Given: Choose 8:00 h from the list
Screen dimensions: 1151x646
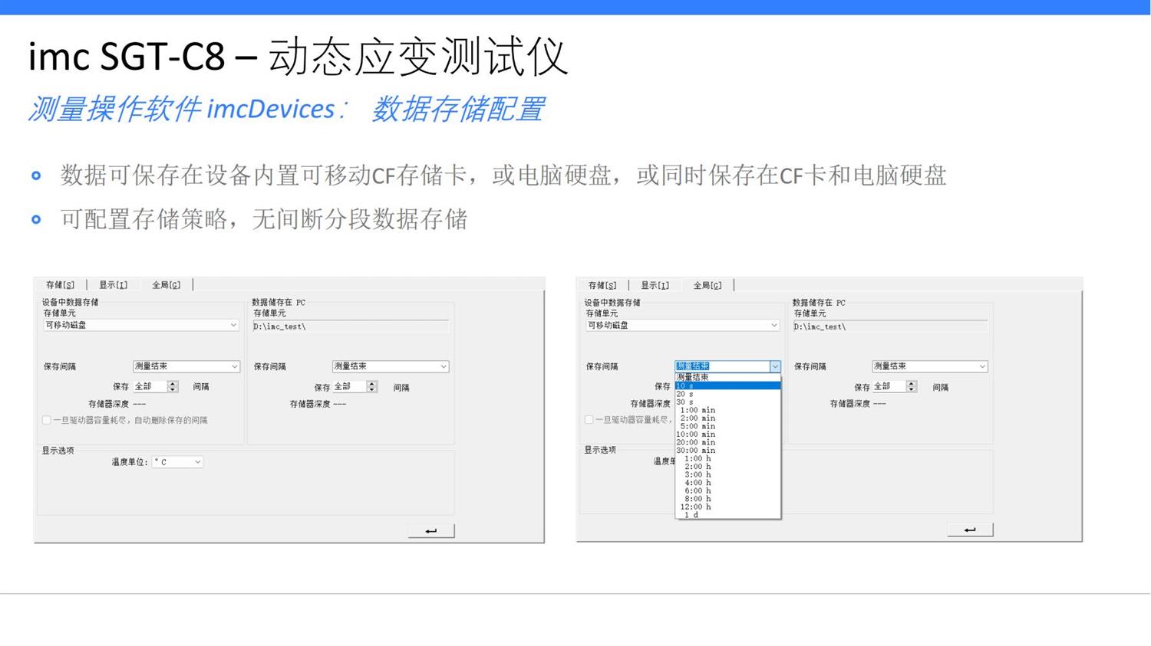Looking at the screenshot, I should click(727, 499).
